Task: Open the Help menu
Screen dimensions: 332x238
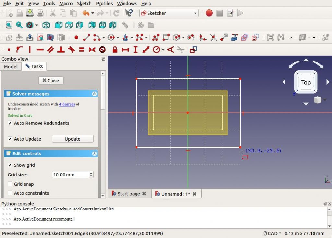Action: pos(146,3)
